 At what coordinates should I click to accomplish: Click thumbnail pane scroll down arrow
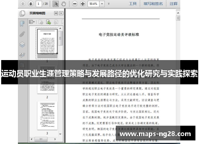[x=60, y=134]
